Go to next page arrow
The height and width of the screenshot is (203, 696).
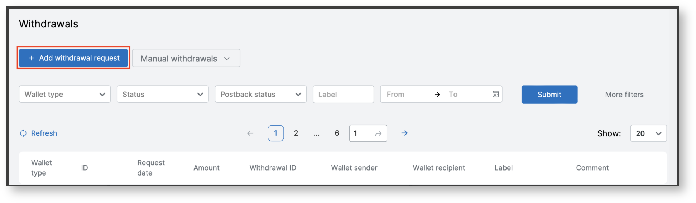[404, 133]
